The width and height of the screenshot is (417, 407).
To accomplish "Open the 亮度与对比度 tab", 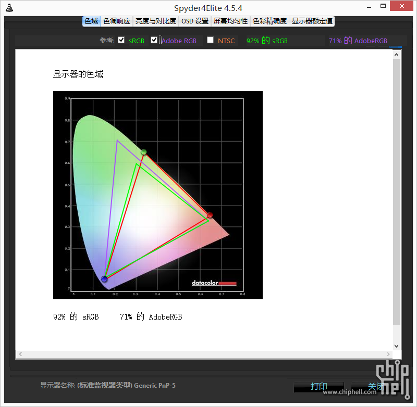I will coord(155,21).
